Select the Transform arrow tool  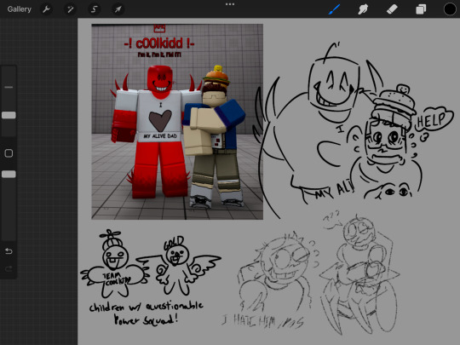[x=118, y=9]
